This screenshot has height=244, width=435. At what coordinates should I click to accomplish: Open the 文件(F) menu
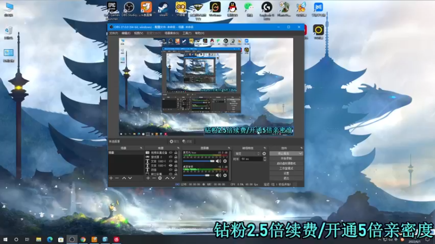tap(114, 33)
